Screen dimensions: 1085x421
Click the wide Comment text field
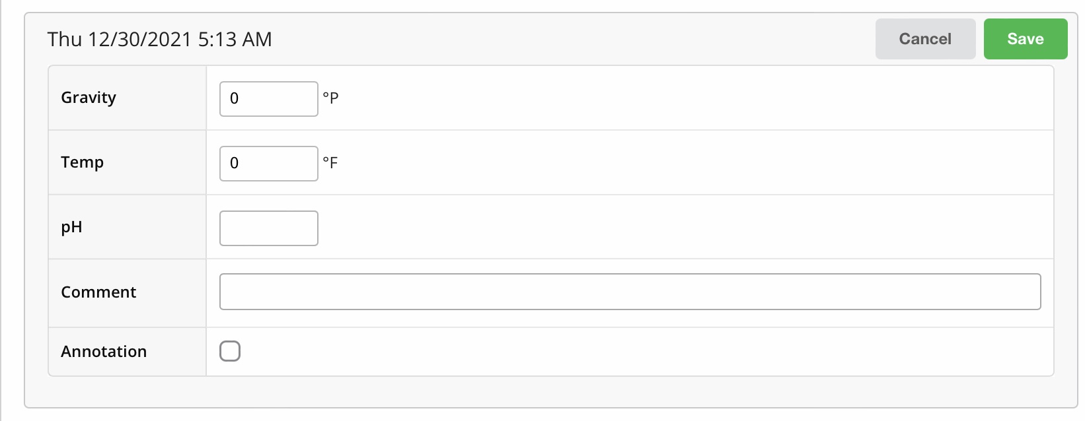[630, 292]
